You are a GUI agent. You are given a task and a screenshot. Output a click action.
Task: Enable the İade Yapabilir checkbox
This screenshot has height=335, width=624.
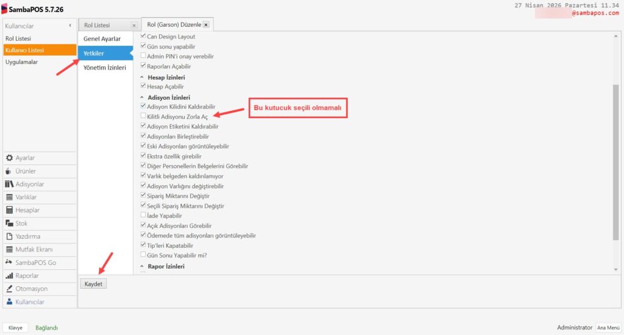point(143,216)
